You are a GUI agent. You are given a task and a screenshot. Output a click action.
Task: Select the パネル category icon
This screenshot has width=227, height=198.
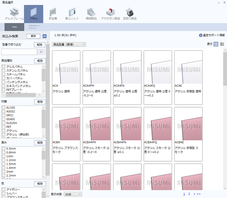(x=34, y=14)
